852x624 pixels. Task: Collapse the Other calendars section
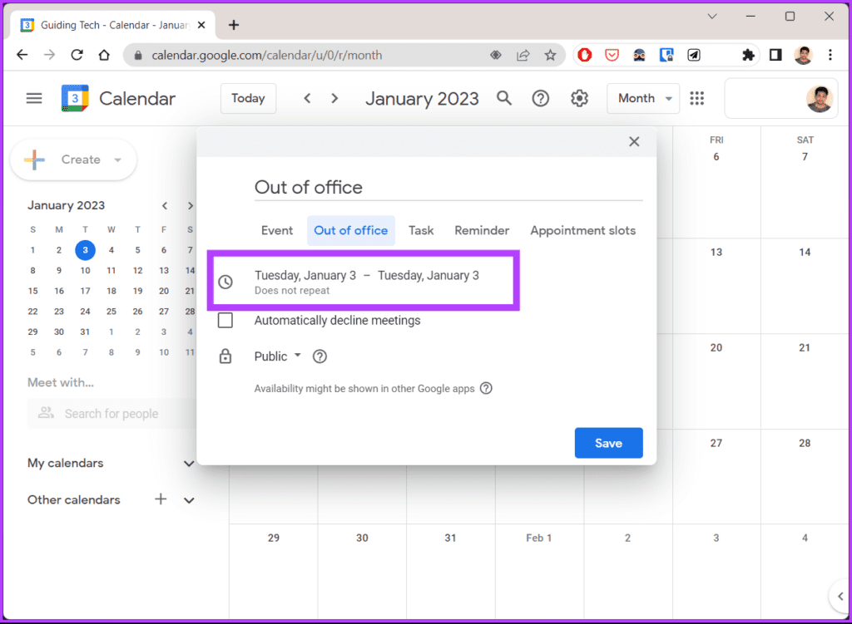point(189,500)
